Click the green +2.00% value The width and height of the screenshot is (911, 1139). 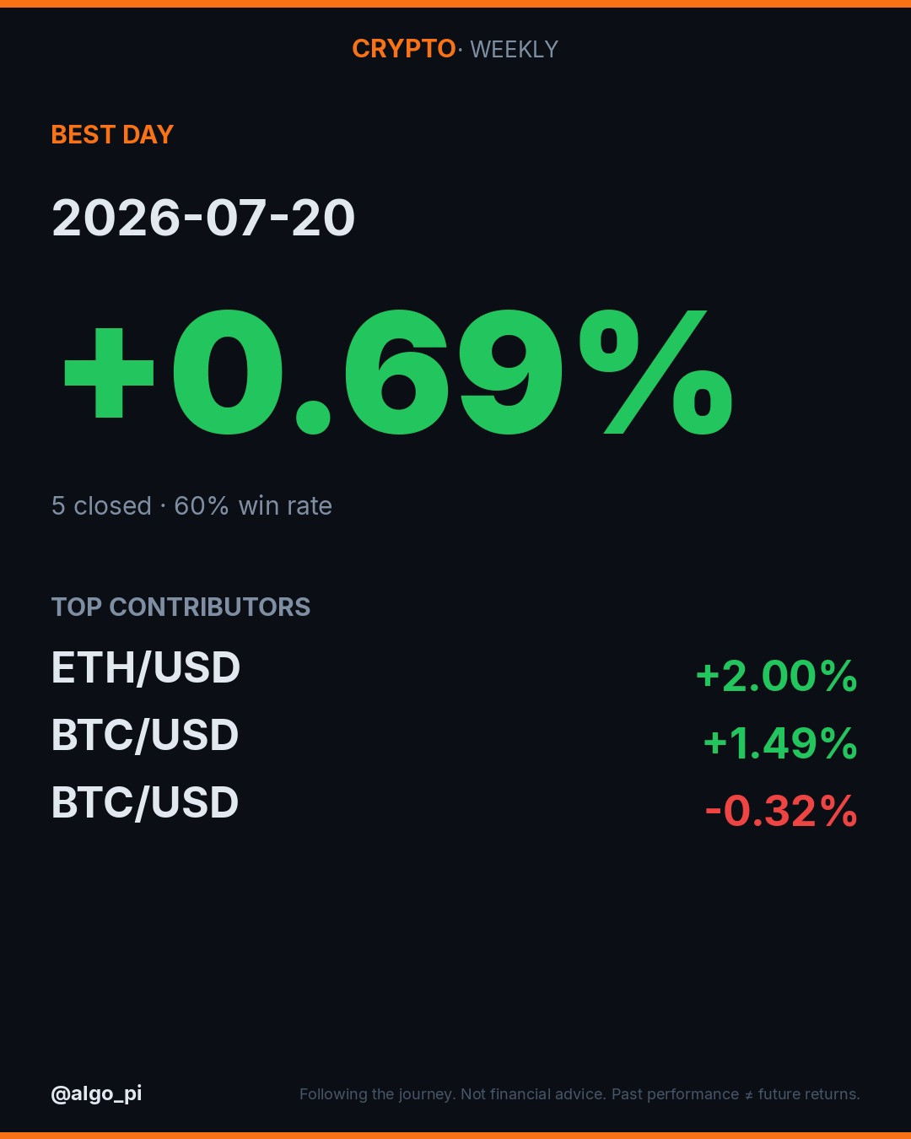click(x=777, y=677)
